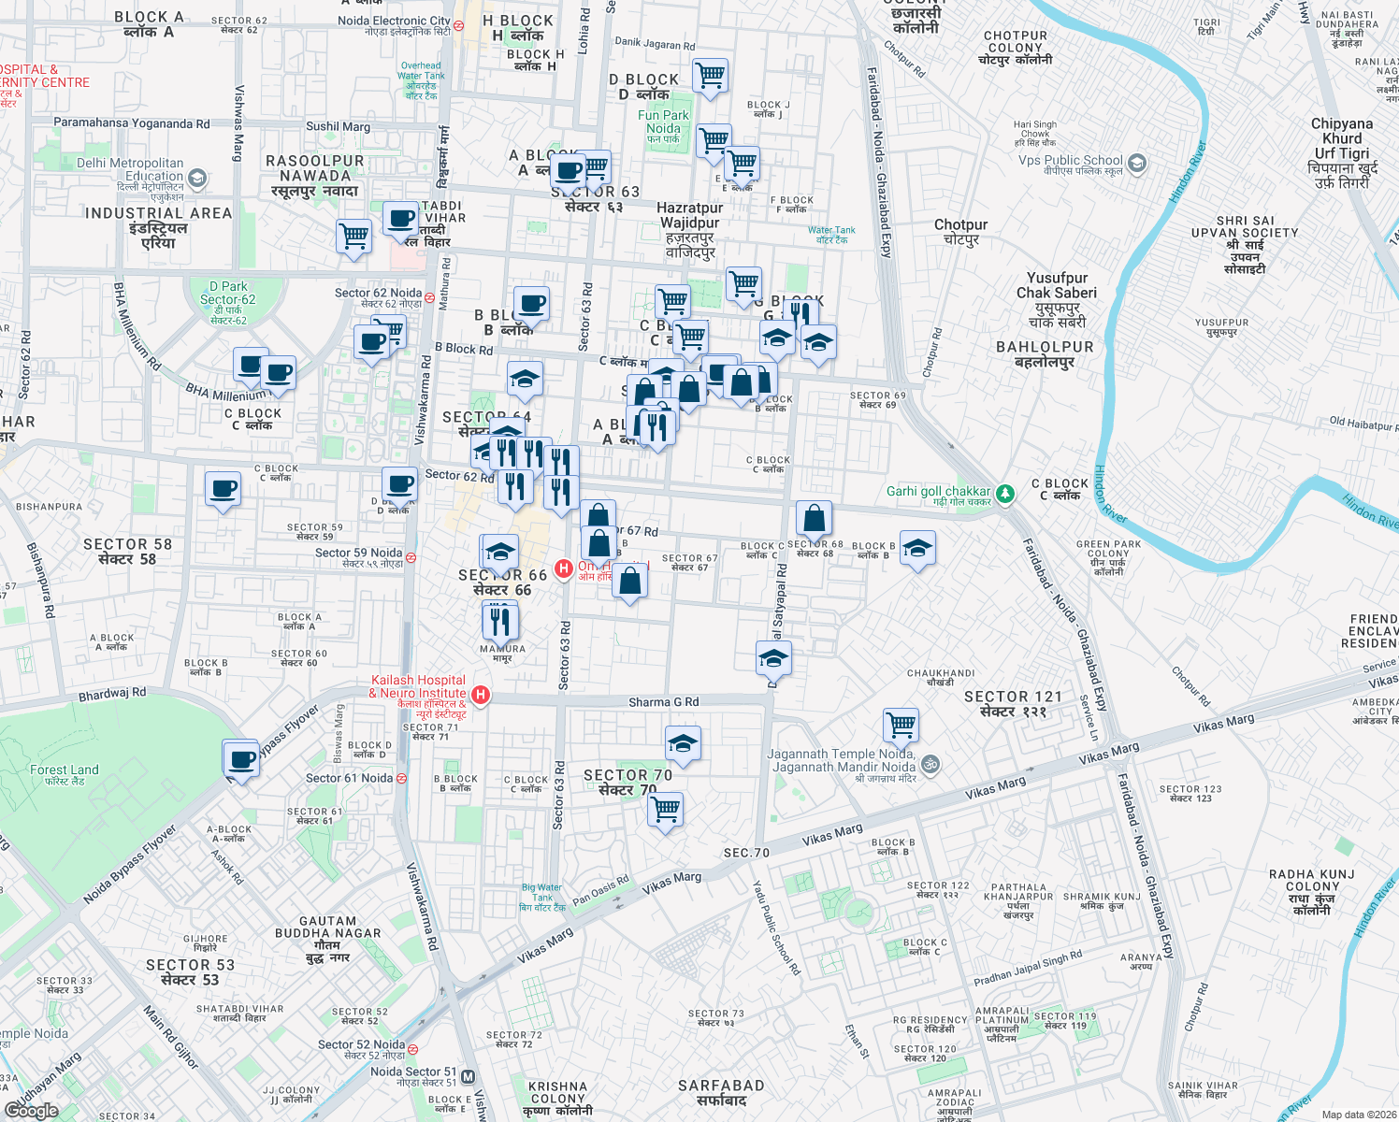Open the graduation cap marker in Sector 70

point(684,744)
